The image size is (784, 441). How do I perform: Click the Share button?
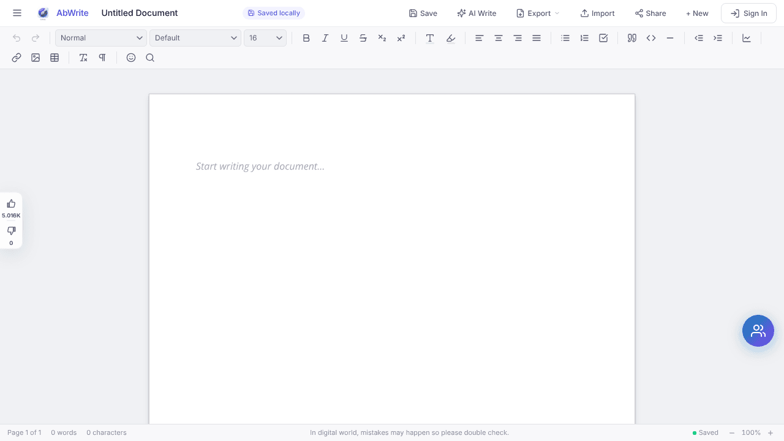pos(650,13)
